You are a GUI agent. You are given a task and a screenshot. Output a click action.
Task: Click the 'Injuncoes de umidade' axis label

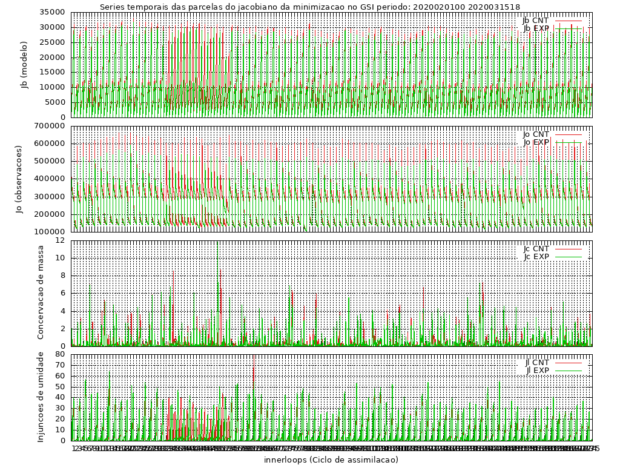coord(41,397)
